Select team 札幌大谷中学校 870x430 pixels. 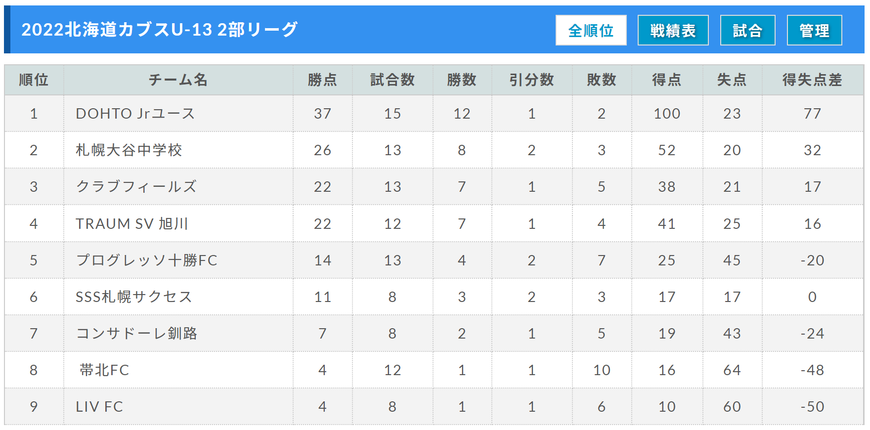click(129, 150)
